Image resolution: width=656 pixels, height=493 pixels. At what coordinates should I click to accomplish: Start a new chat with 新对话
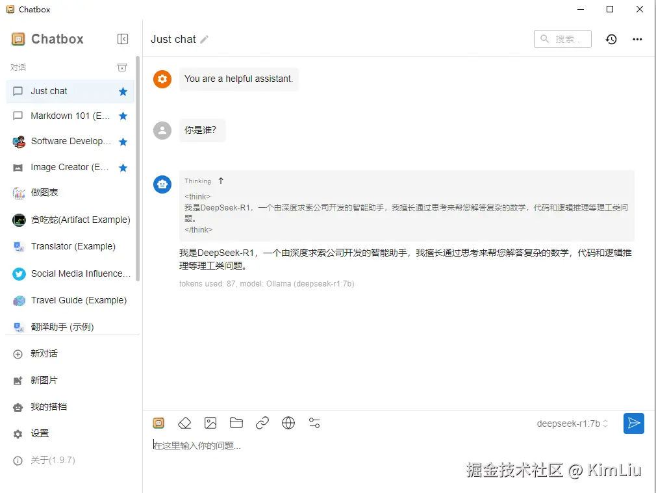click(72, 353)
